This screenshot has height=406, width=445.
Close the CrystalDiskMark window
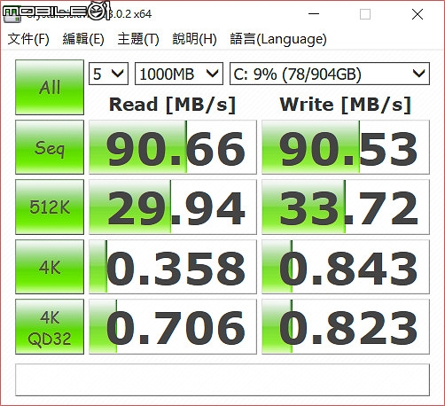(x=418, y=14)
